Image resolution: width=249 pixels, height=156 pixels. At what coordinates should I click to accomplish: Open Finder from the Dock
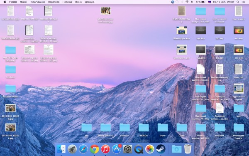(x=61, y=149)
